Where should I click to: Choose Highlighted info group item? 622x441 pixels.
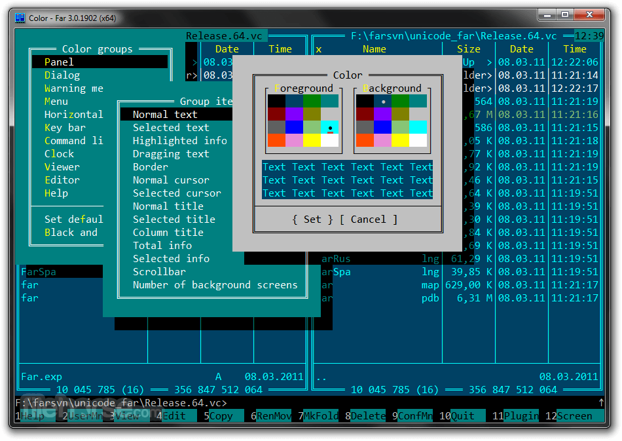[179, 140]
